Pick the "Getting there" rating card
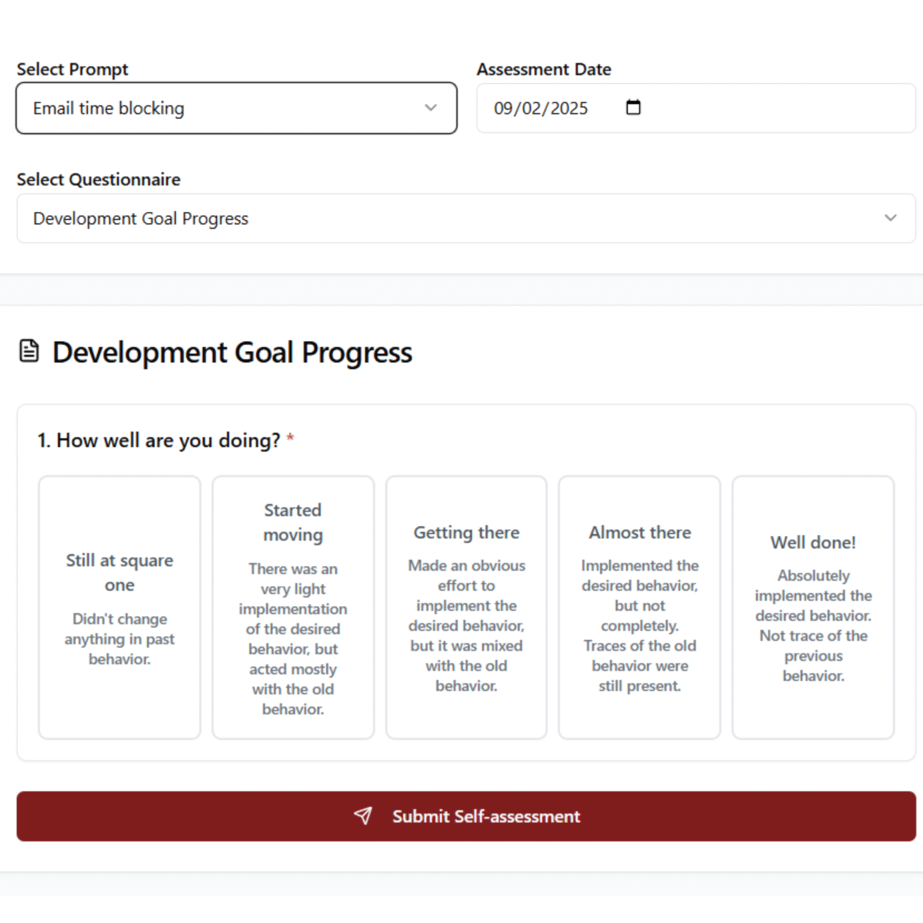923x923 pixels. (466, 608)
